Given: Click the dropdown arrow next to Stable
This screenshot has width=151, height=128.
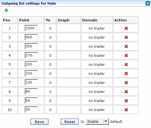Looking at the screenshot, I should pos(106,121).
